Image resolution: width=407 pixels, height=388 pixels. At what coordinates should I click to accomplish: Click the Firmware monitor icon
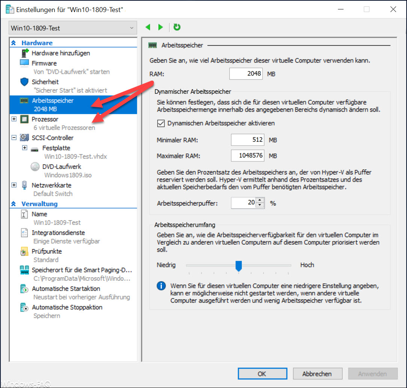point(24,63)
